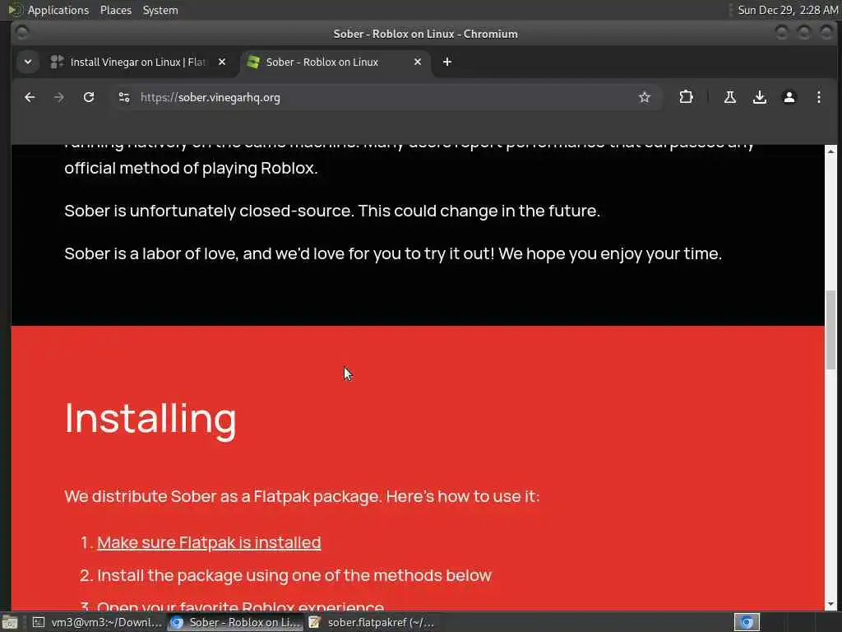Click the window menu button on title bar
842x632 pixels.
(x=21, y=33)
